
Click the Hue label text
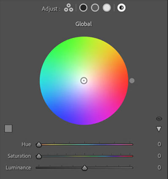pos(26,144)
